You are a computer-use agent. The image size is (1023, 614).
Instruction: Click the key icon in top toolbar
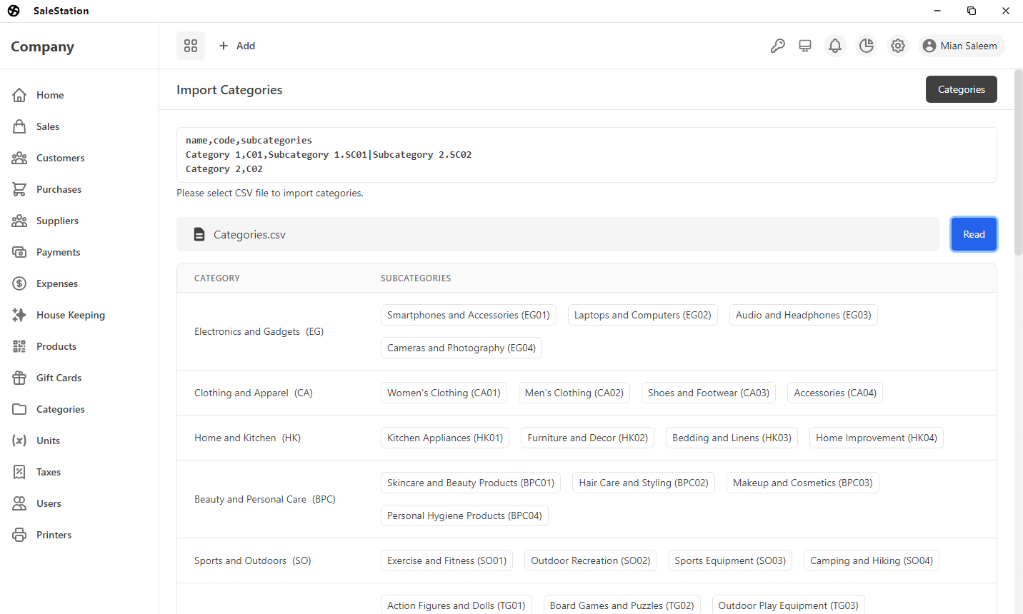(x=778, y=46)
